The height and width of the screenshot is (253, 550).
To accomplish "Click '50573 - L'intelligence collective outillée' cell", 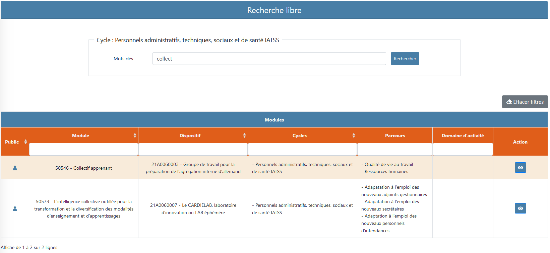I will pos(83,209).
